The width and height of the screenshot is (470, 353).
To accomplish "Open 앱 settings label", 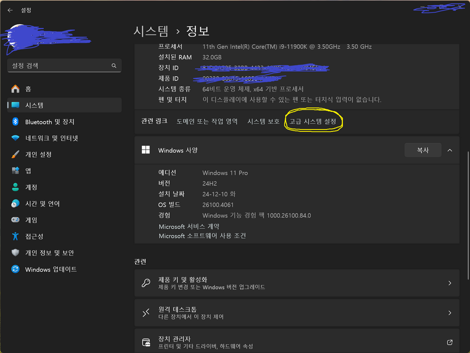I will [x=28, y=171].
